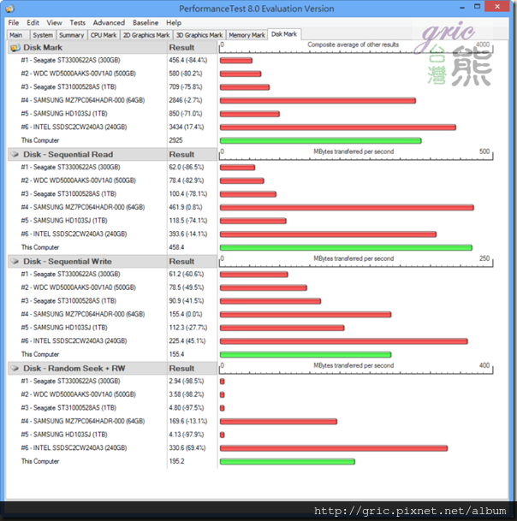Switch to the Memory Mark tab
The height and width of the screenshot is (521, 517).
coord(247,35)
